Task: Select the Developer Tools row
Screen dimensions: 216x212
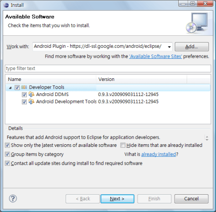Action: (108, 87)
